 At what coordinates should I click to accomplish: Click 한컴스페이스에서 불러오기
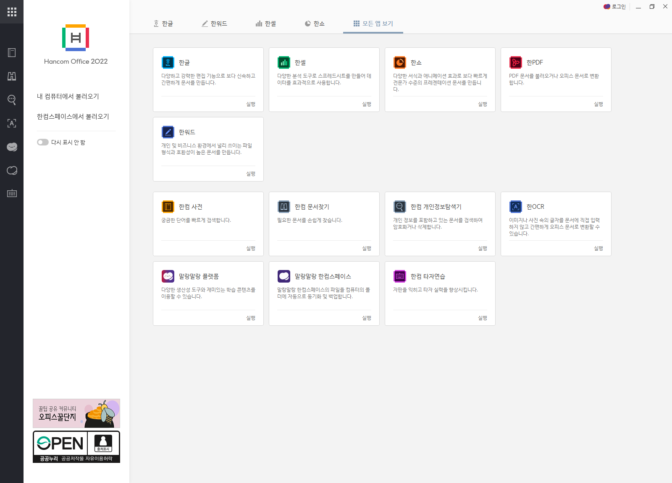pyautogui.click(x=73, y=117)
